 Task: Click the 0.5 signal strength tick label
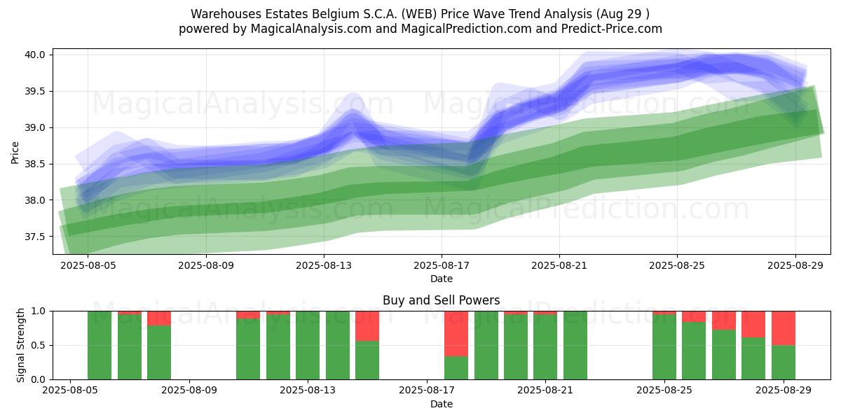pos(38,345)
